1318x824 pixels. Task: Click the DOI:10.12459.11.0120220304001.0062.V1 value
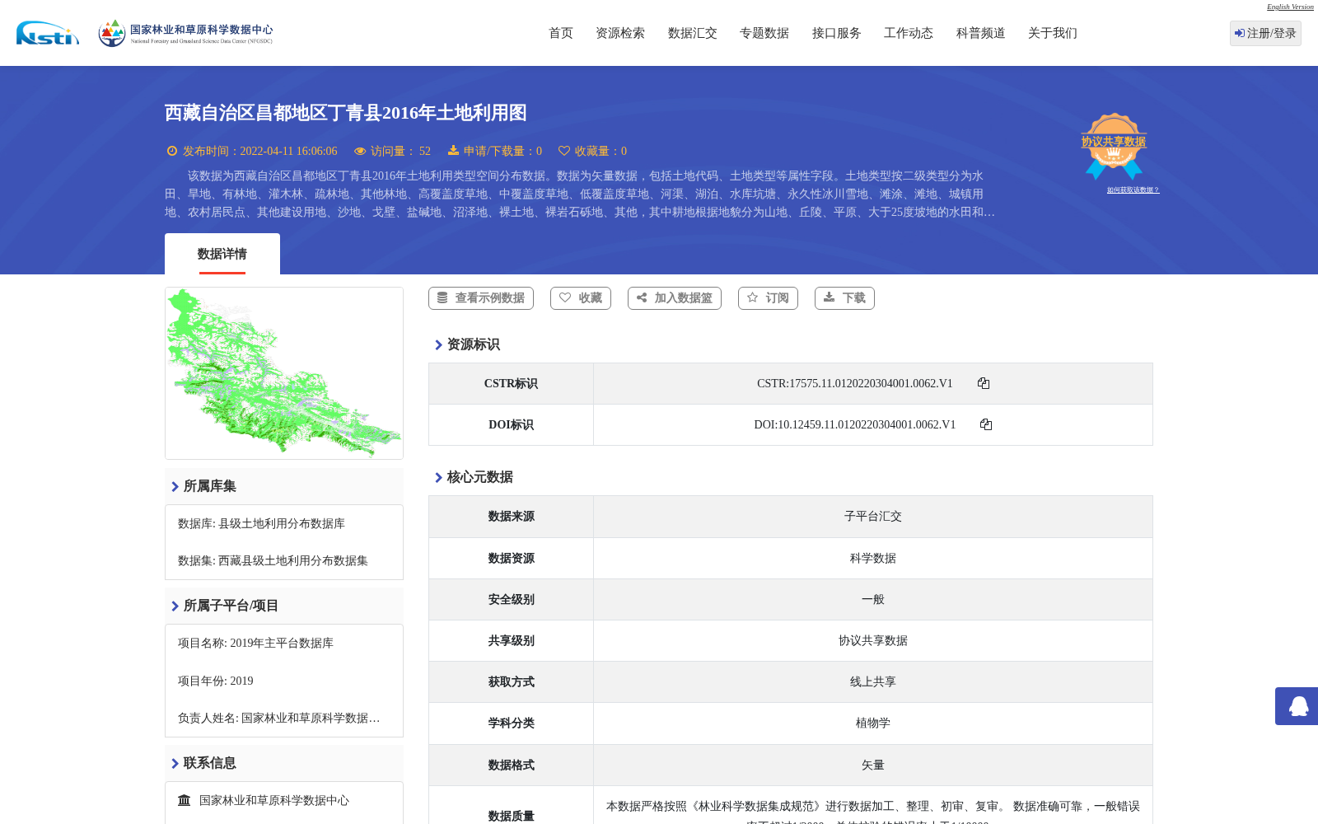pos(854,425)
